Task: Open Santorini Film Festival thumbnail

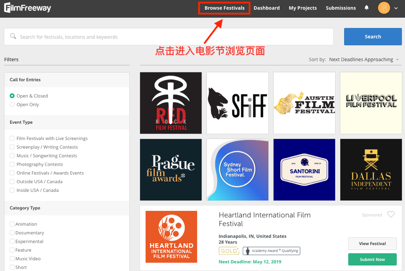Action: [304, 170]
